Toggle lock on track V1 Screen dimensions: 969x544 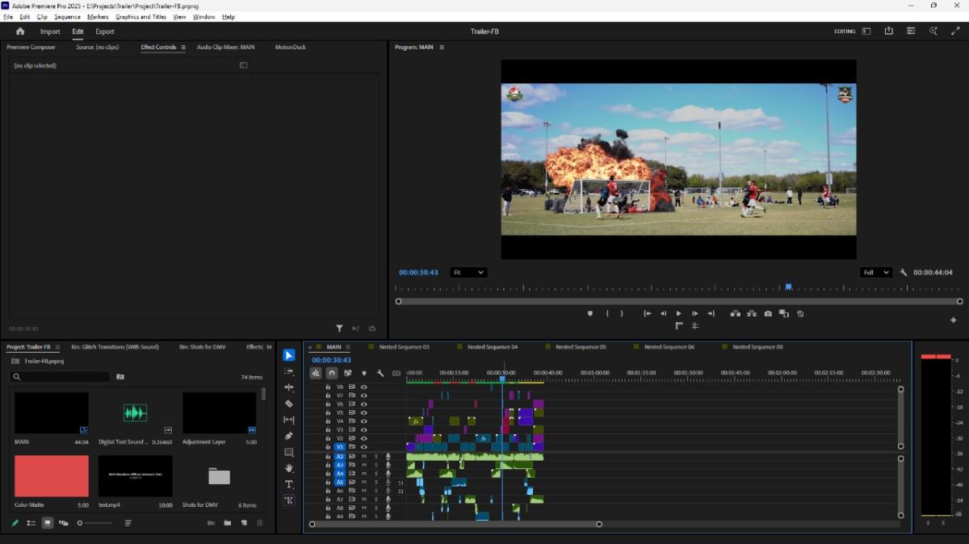[328, 446]
